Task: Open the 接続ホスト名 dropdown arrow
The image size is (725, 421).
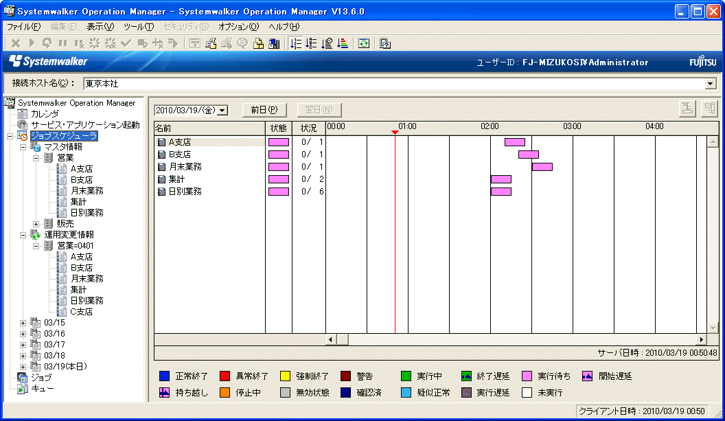Action: 711,84
